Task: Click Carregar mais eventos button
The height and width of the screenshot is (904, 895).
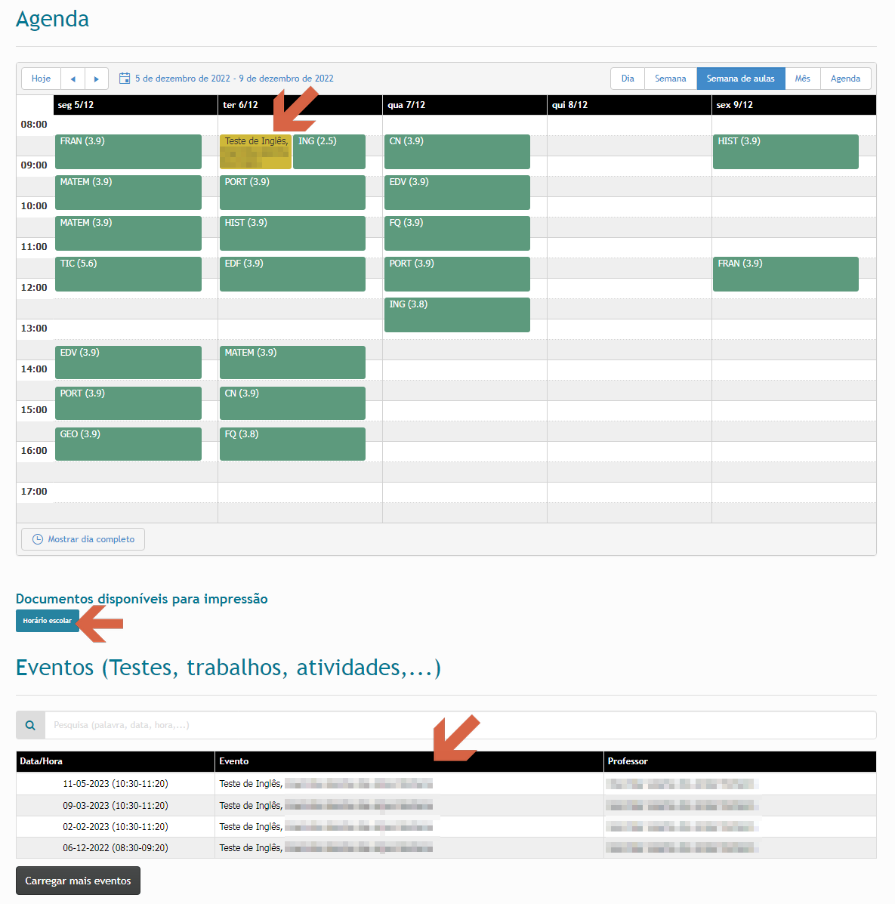Action: coord(78,881)
